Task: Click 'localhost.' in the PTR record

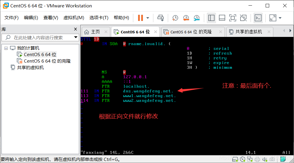Action: pyautogui.click(x=136, y=86)
